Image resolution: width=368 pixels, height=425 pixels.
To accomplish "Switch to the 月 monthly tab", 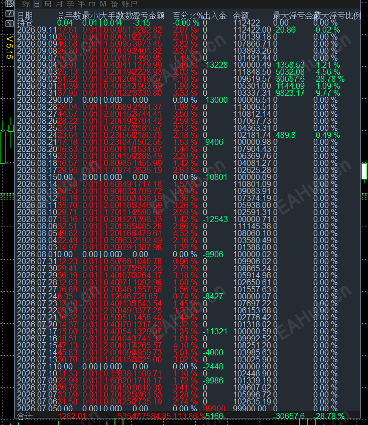I will pos(59,4).
